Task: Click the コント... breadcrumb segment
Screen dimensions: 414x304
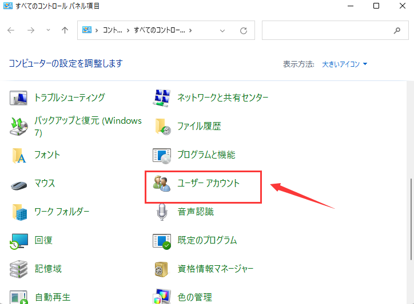Action: click(113, 30)
